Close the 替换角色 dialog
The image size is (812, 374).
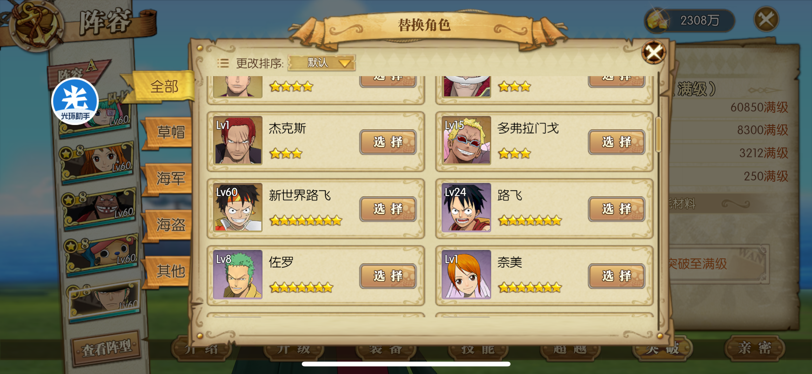point(653,52)
